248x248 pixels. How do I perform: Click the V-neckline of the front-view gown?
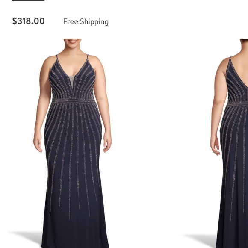pyautogui.click(x=72, y=76)
